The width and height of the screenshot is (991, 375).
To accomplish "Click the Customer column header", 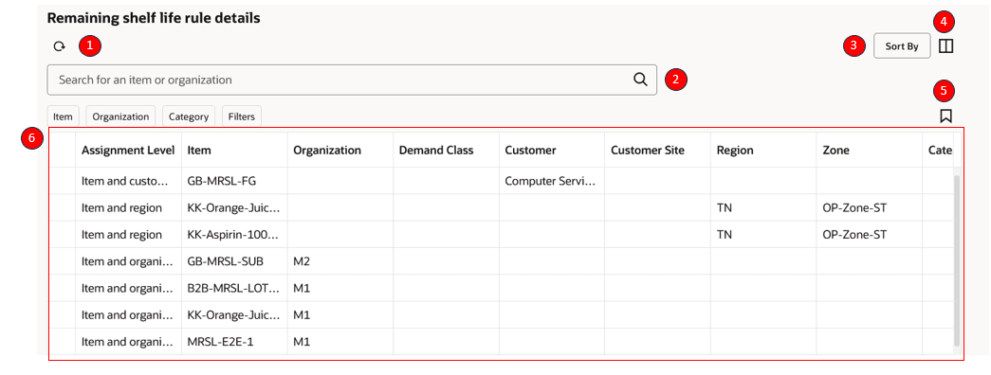I will tap(552, 151).
